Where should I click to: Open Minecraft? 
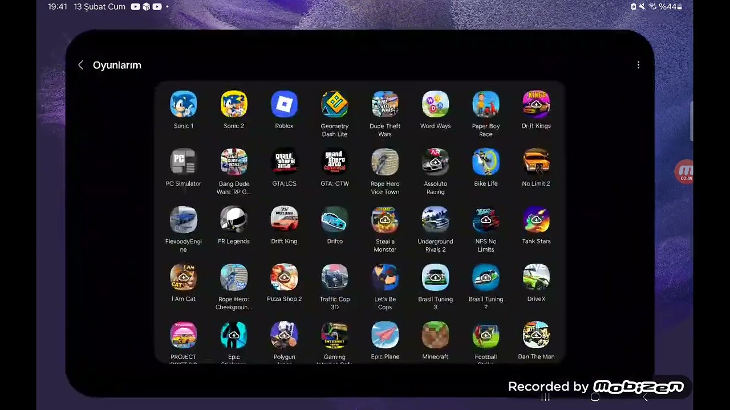pos(435,335)
